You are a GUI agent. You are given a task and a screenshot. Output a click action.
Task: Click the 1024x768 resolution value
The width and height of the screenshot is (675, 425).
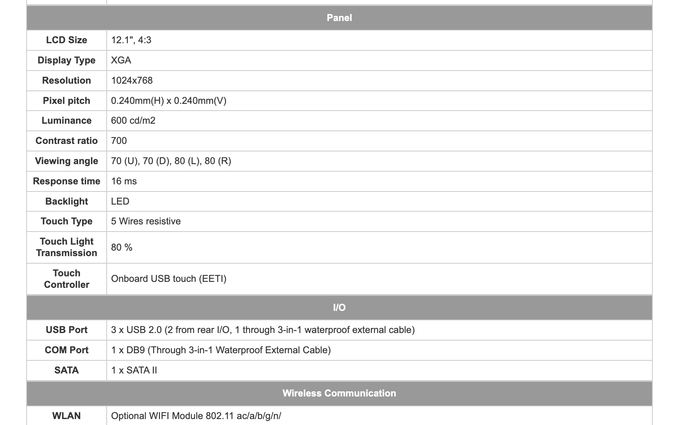click(132, 80)
